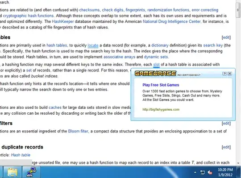Open the hash tables link
The image size is (241, 178).
click(x=57, y=46)
